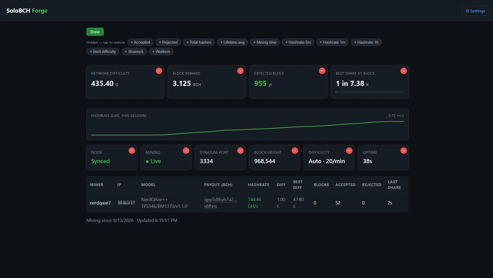Click the 955 yr expected block value
Image resolution: width=493 pixels, height=278 pixels.
[x=263, y=84]
